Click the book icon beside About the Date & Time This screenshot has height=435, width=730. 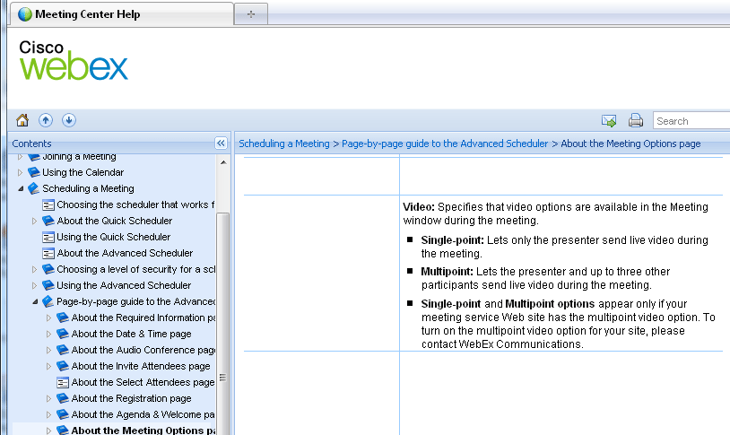click(x=63, y=334)
